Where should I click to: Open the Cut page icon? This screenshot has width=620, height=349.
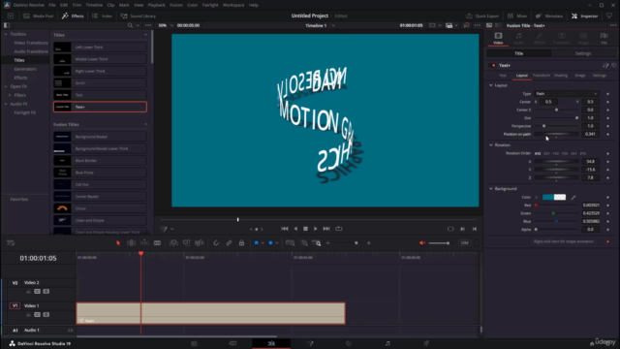click(x=232, y=343)
